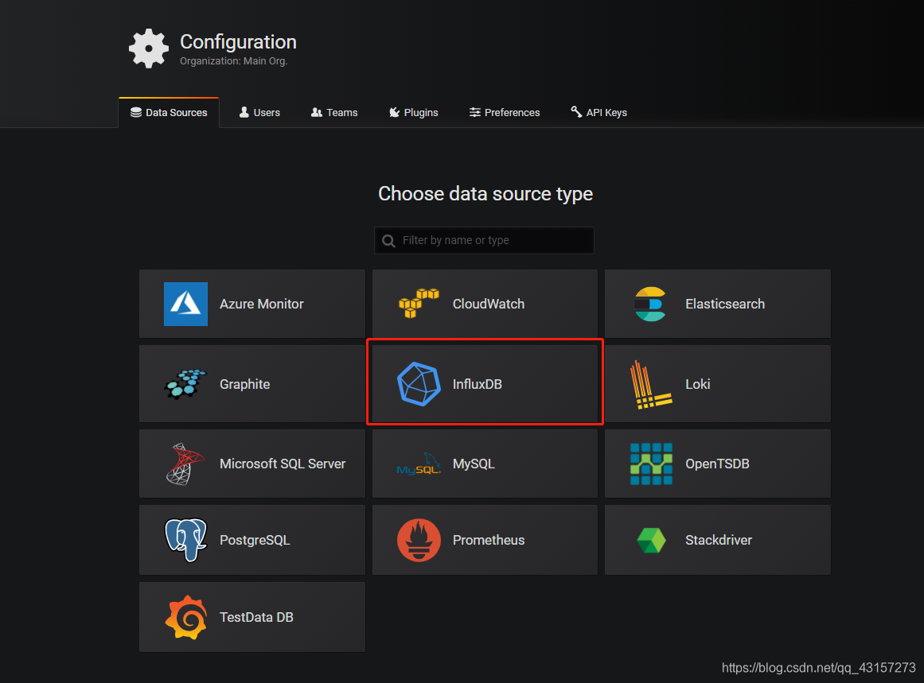Select Graphite data source label

click(244, 384)
